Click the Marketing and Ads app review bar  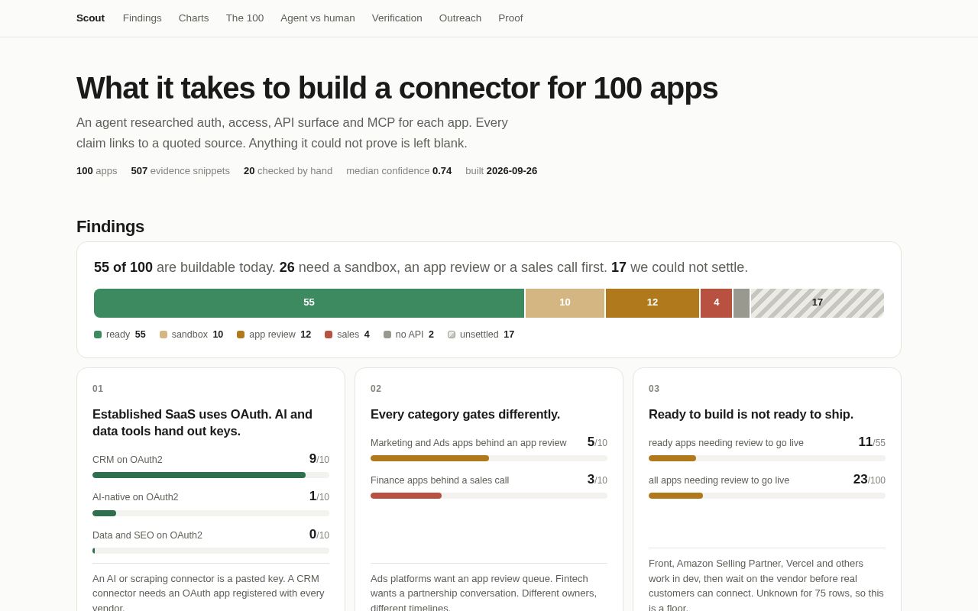[x=489, y=458]
